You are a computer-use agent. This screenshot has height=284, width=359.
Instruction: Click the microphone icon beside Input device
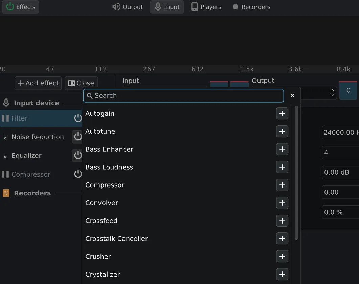[x=6, y=103]
